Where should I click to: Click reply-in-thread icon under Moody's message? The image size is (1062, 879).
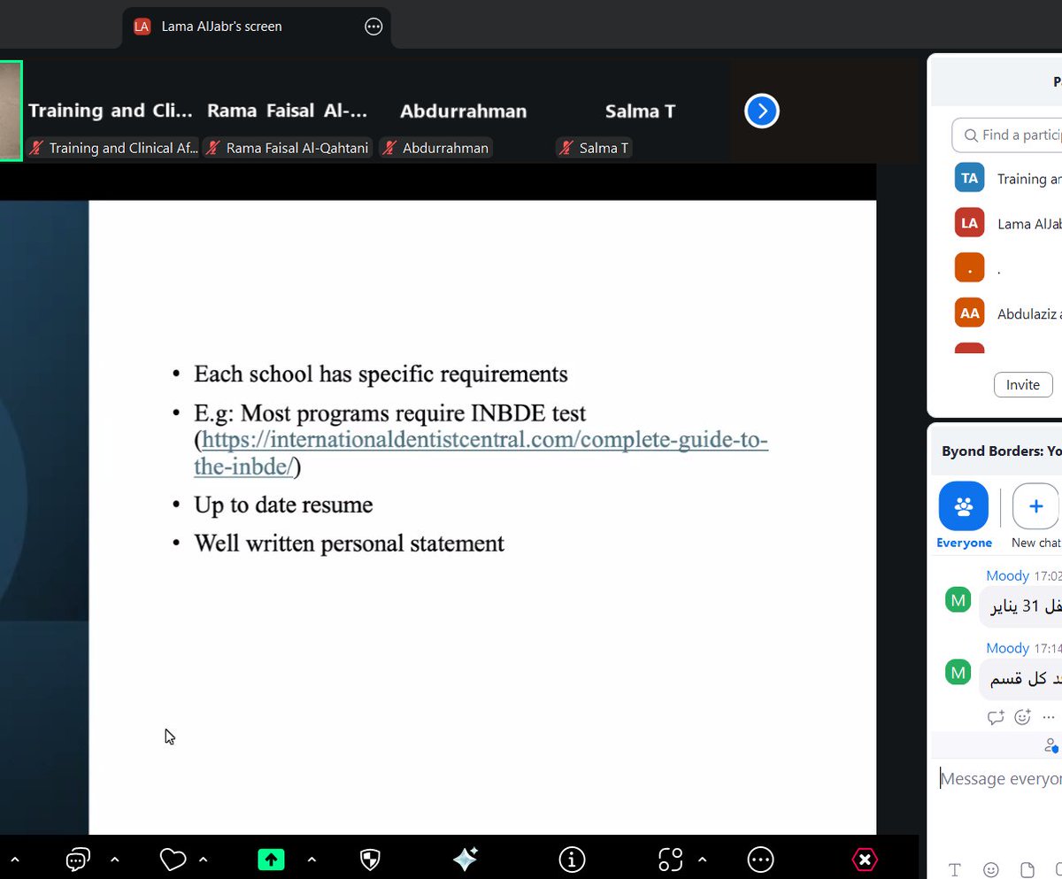point(996,717)
